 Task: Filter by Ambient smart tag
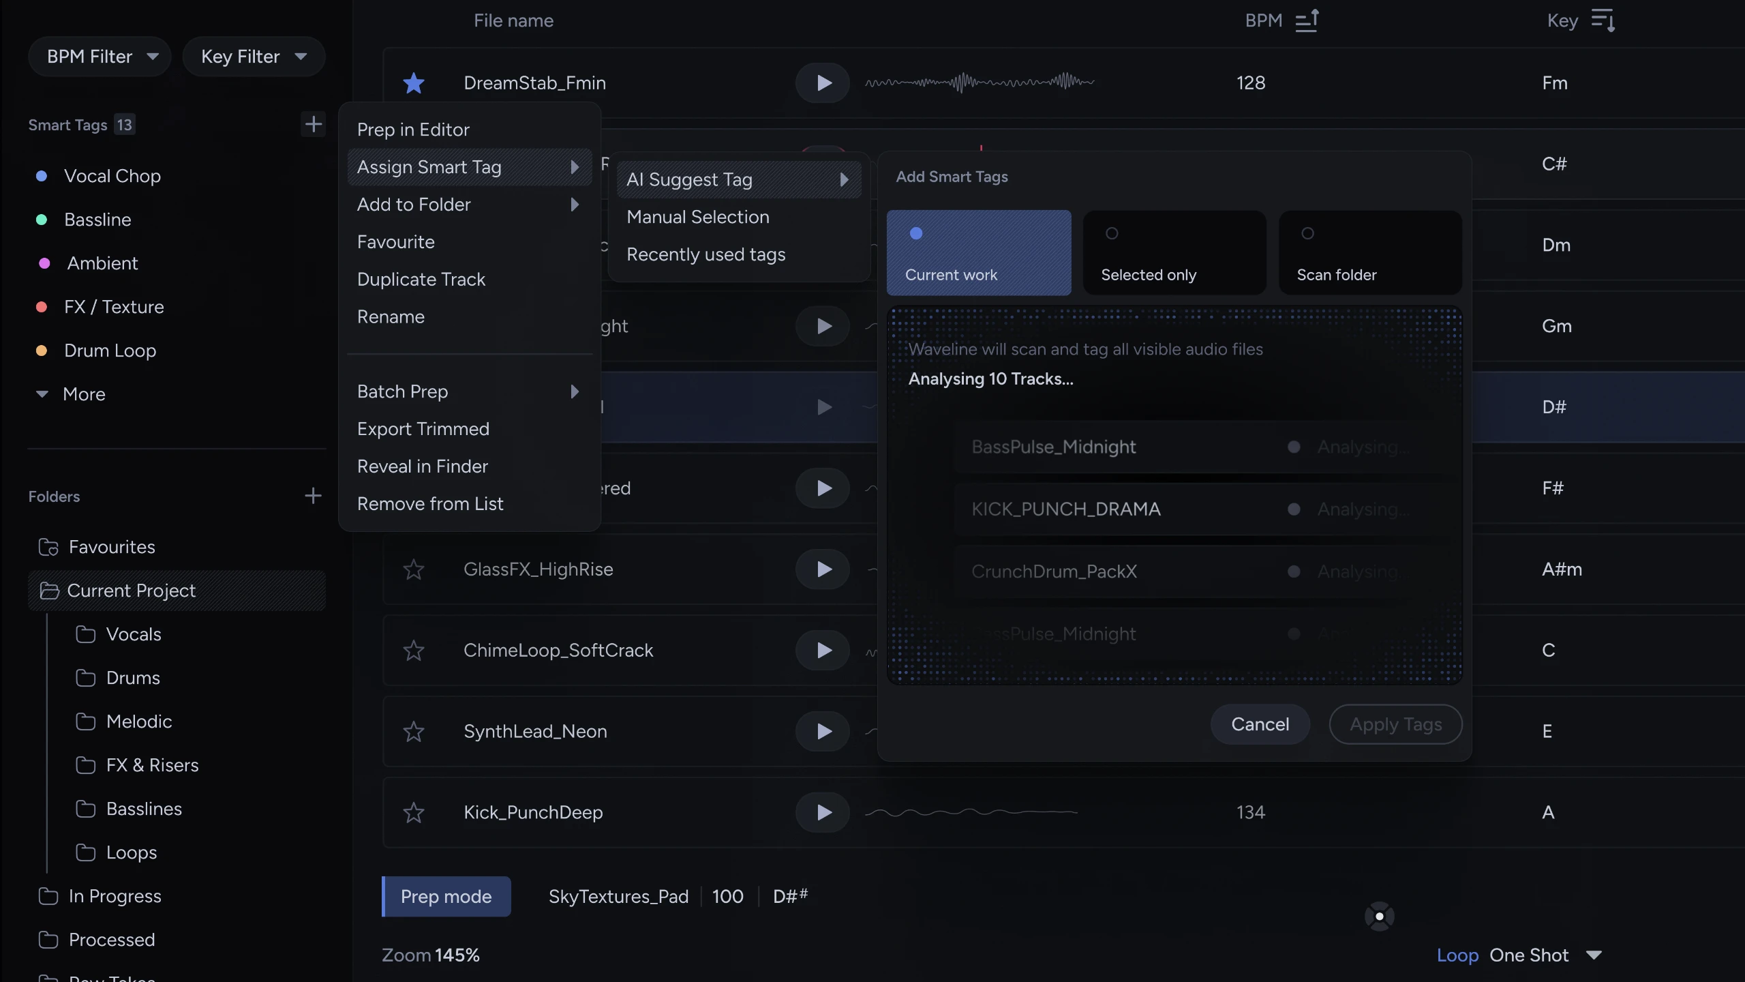[87, 263]
